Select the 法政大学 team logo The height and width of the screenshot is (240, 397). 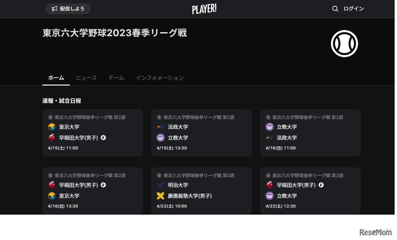(160, 127)
